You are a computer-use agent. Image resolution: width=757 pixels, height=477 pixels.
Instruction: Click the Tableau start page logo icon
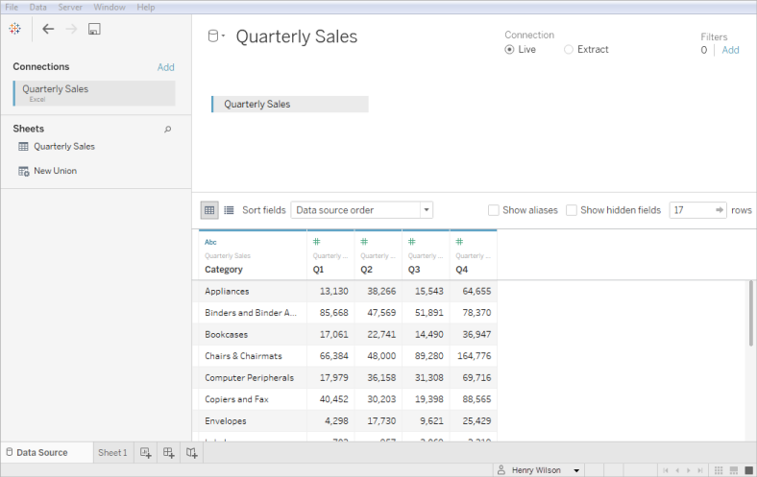(15, 29)
